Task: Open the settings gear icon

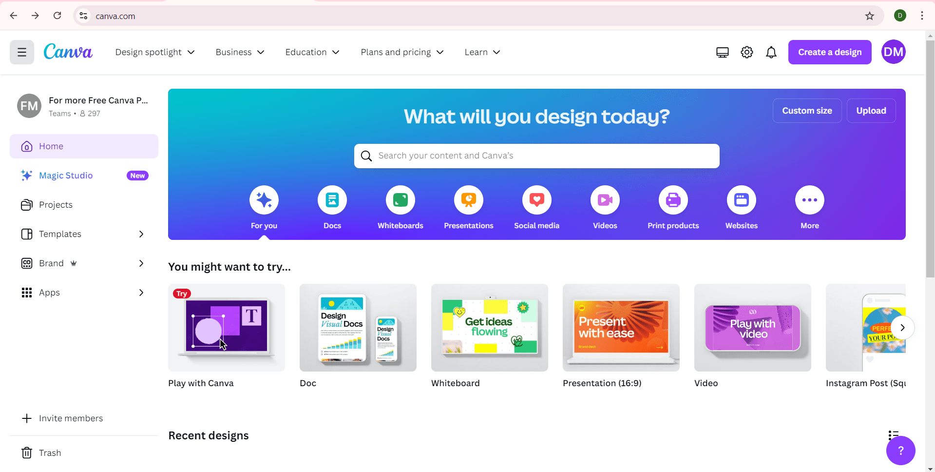Action: coord(746,52)
